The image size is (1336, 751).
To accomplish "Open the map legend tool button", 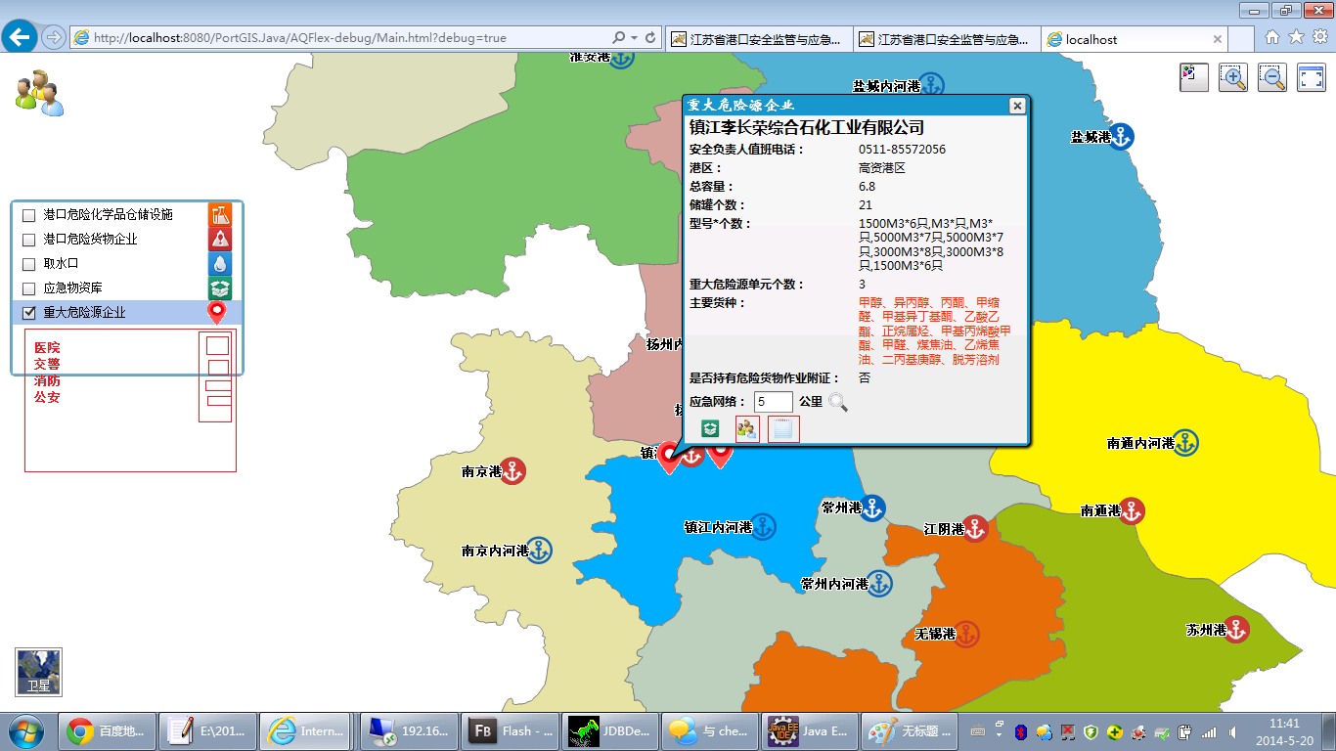I will point(1194,78).
